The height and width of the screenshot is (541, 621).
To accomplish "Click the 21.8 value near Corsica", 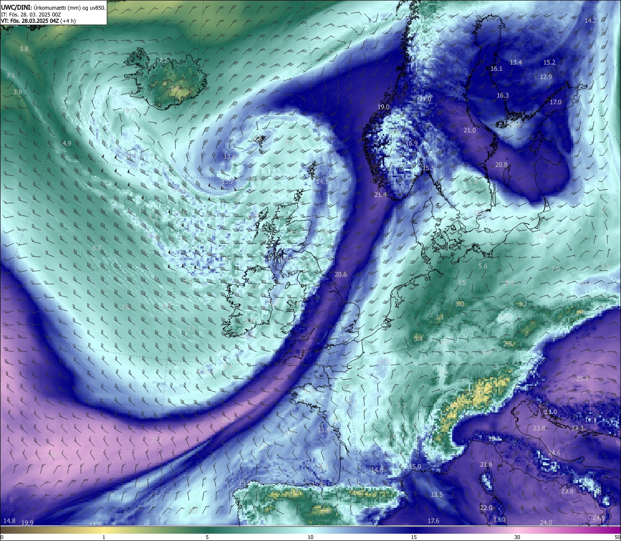I will coord(486,465).
